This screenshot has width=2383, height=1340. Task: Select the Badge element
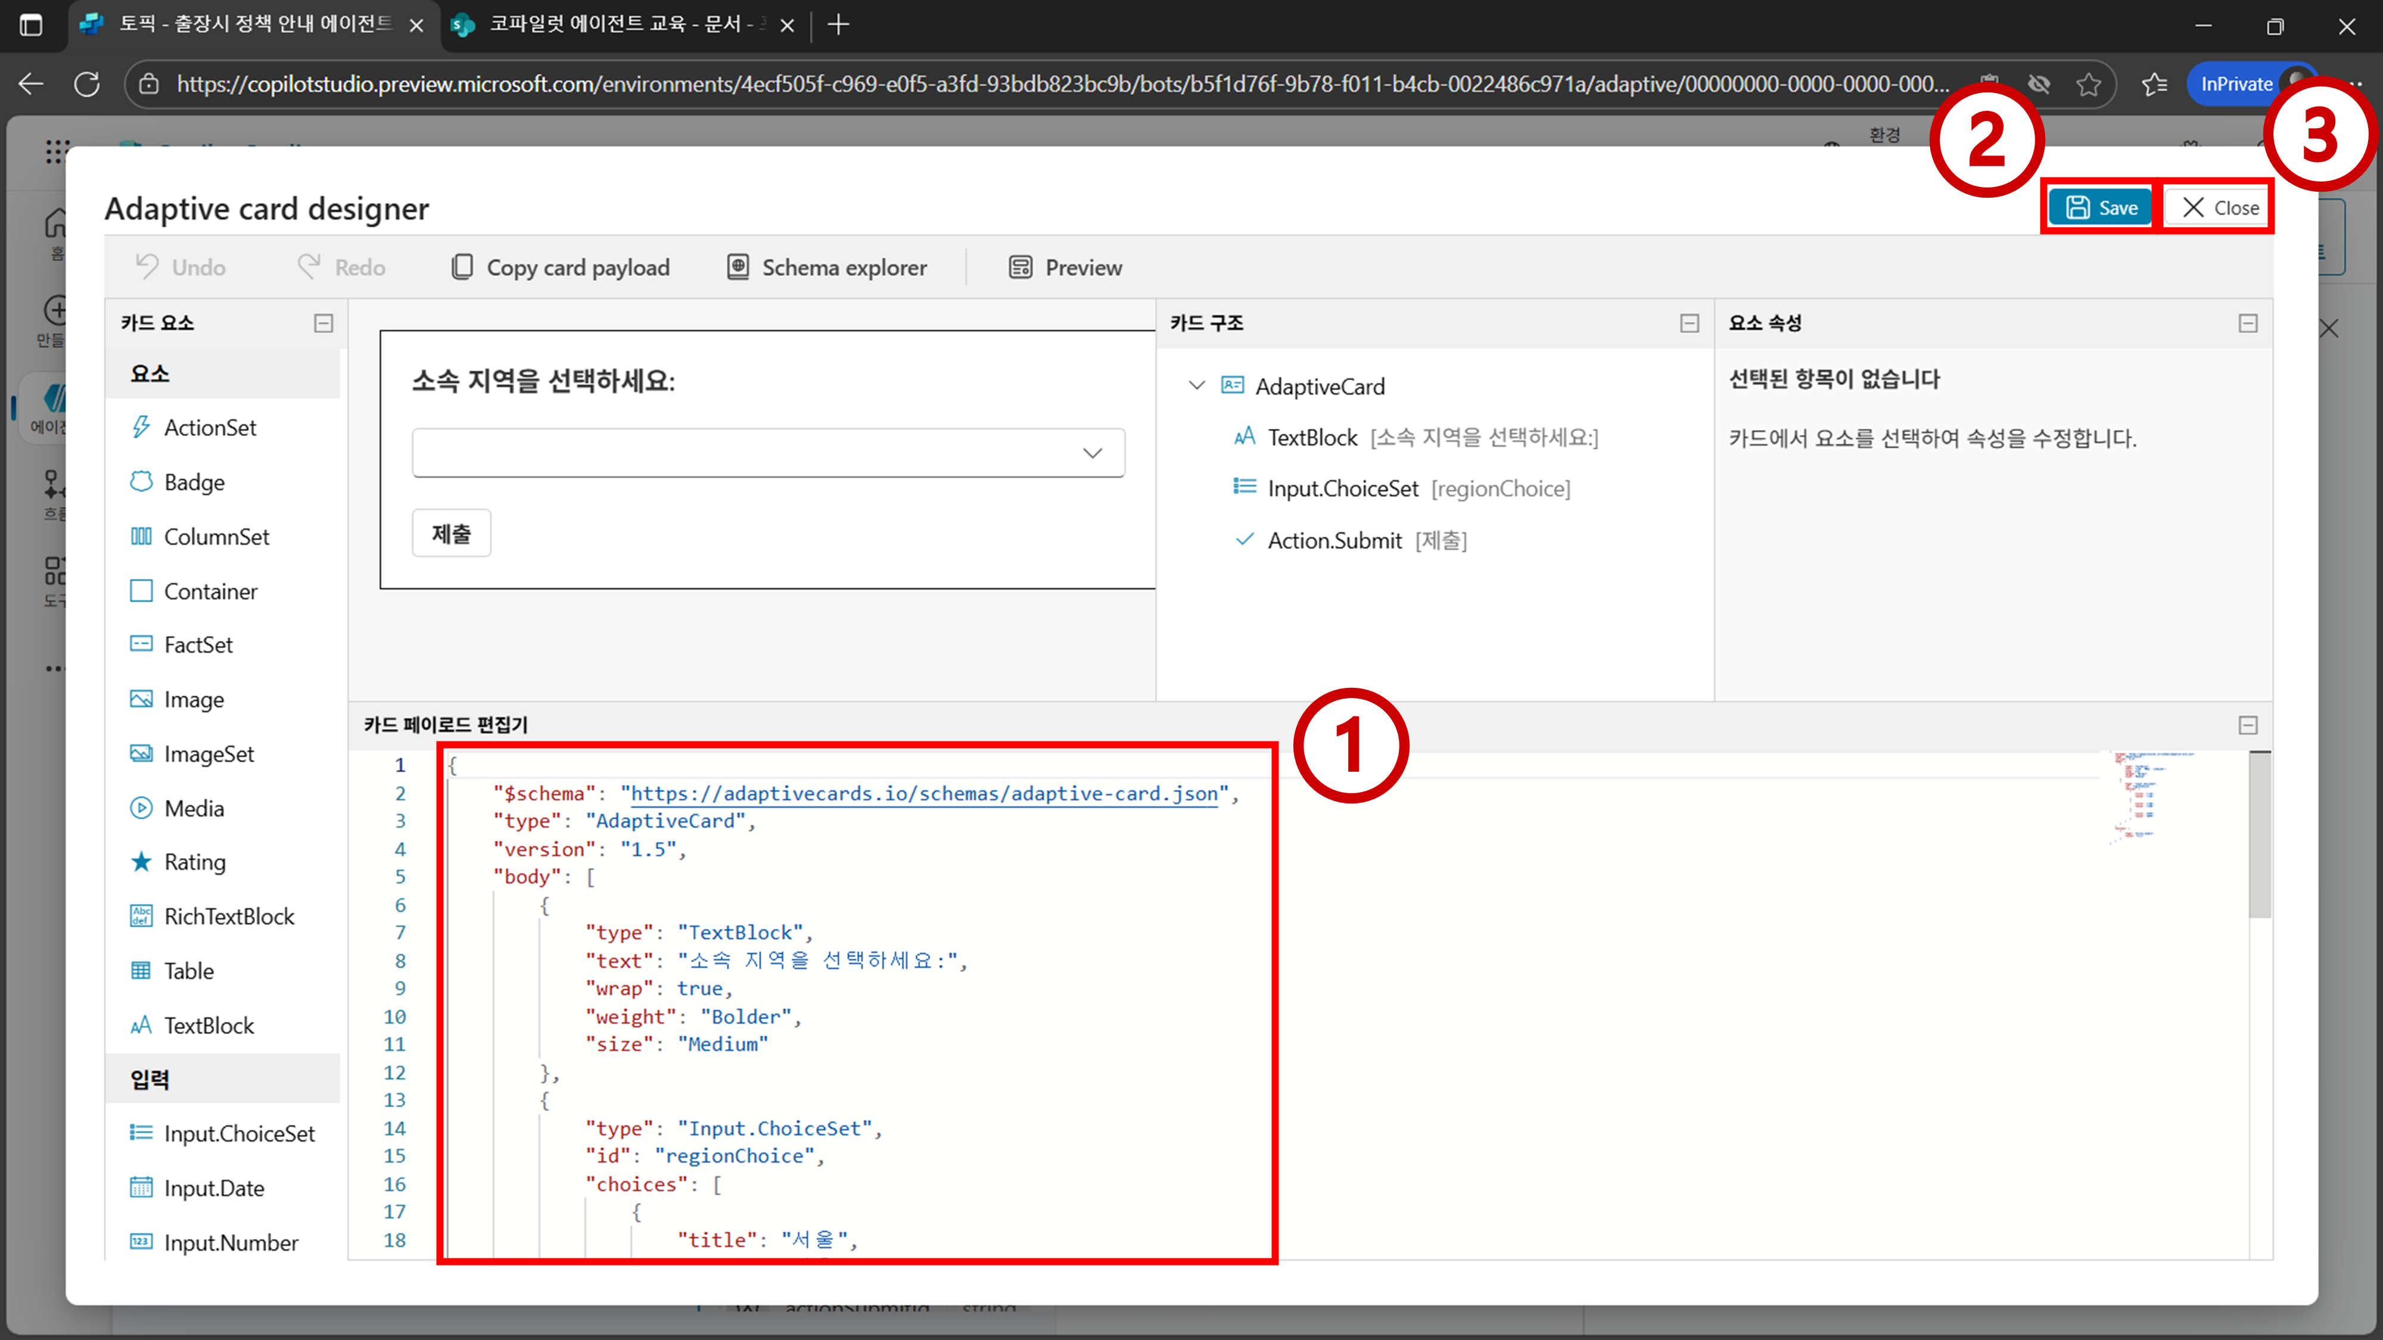click(194, 482)
